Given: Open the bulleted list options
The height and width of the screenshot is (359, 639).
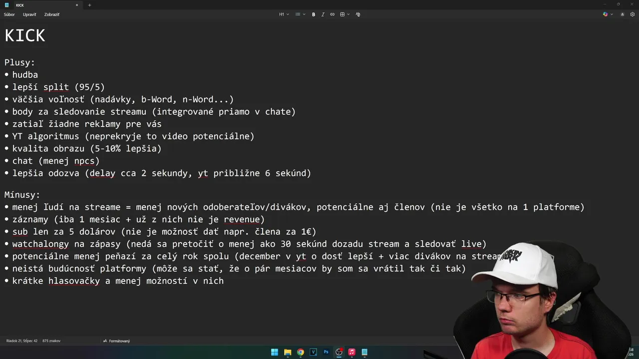Looking at the screenshot, I should point(298,14).
